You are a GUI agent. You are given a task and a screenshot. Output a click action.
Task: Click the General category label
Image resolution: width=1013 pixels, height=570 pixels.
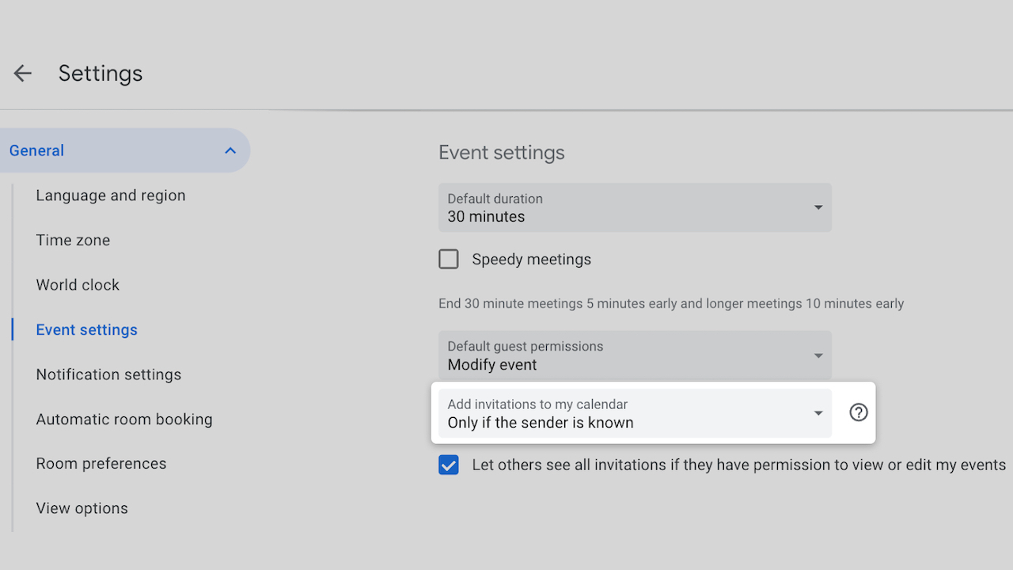[x=37, y=150]
